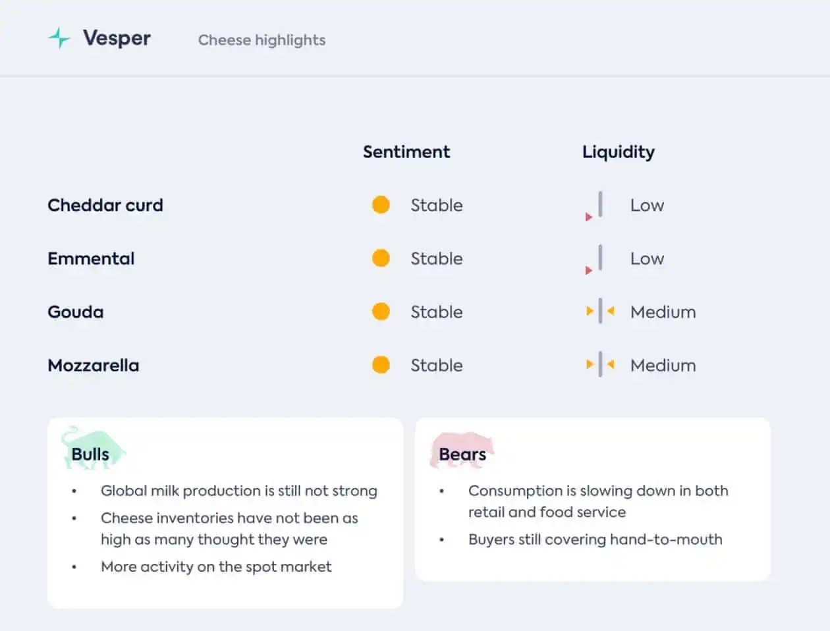
Task: Click the Vesper brand name
Action: click(x=117, y=38)
